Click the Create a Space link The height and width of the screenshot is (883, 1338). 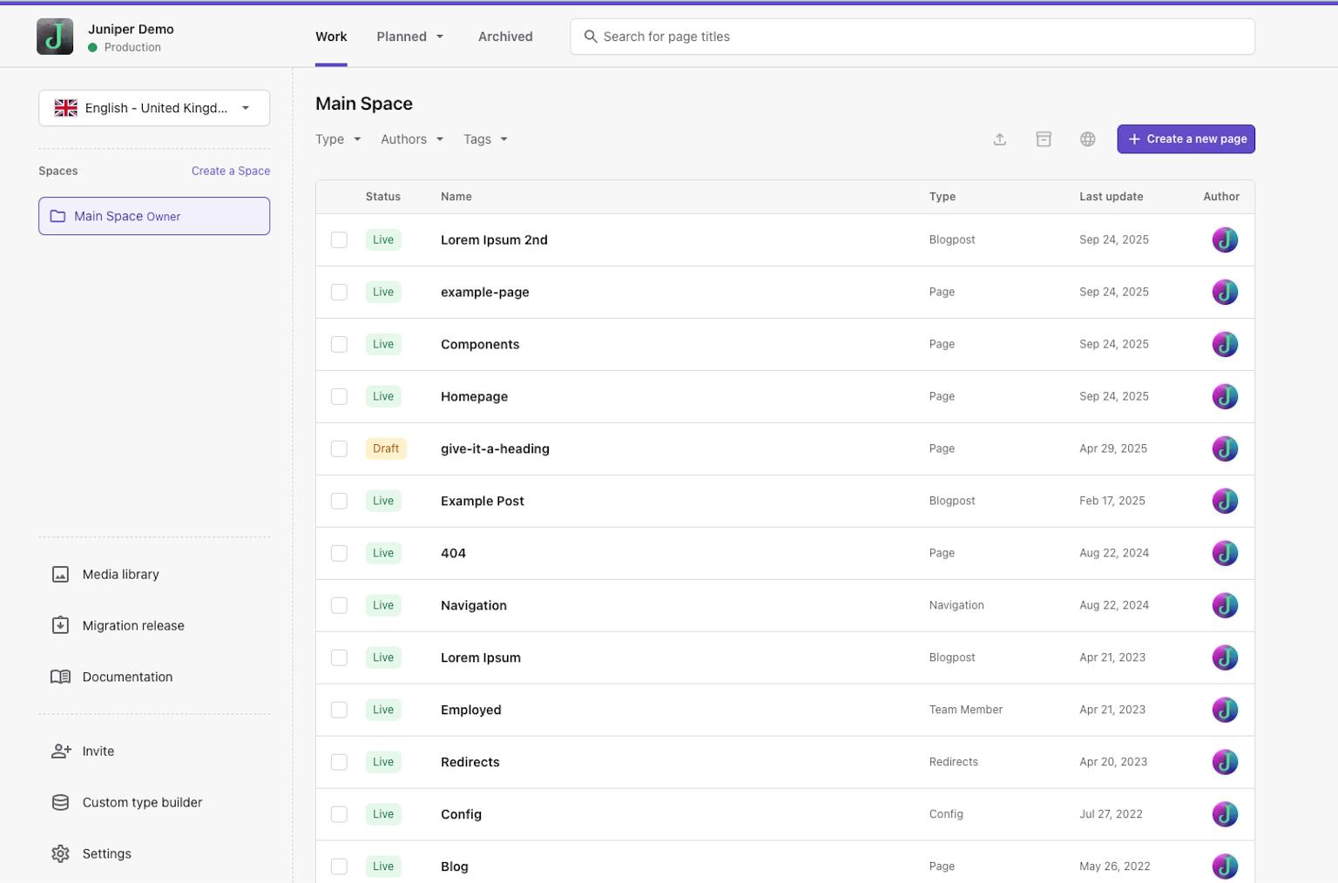[230, 172]
